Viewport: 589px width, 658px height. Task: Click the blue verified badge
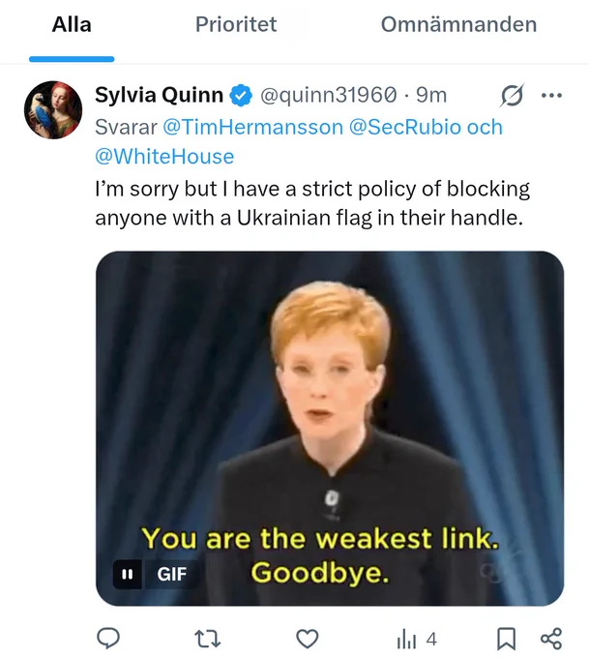point(241,95)
